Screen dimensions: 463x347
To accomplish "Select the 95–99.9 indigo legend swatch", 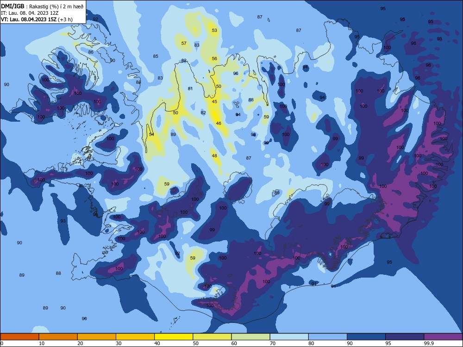I will click(405, 337).
